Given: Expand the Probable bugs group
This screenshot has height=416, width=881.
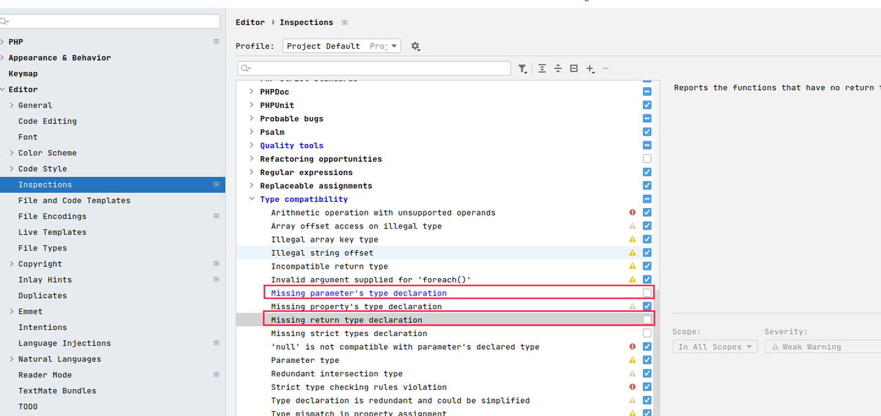Looking at the screenshot, I should (251, 119).
